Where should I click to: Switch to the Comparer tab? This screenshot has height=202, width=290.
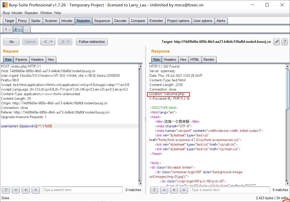pos(138,21)
